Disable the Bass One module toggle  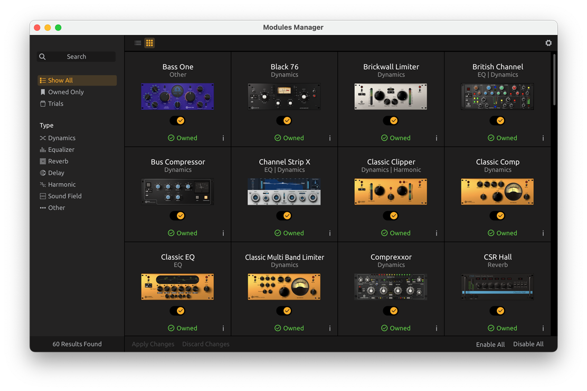[177, 120]
